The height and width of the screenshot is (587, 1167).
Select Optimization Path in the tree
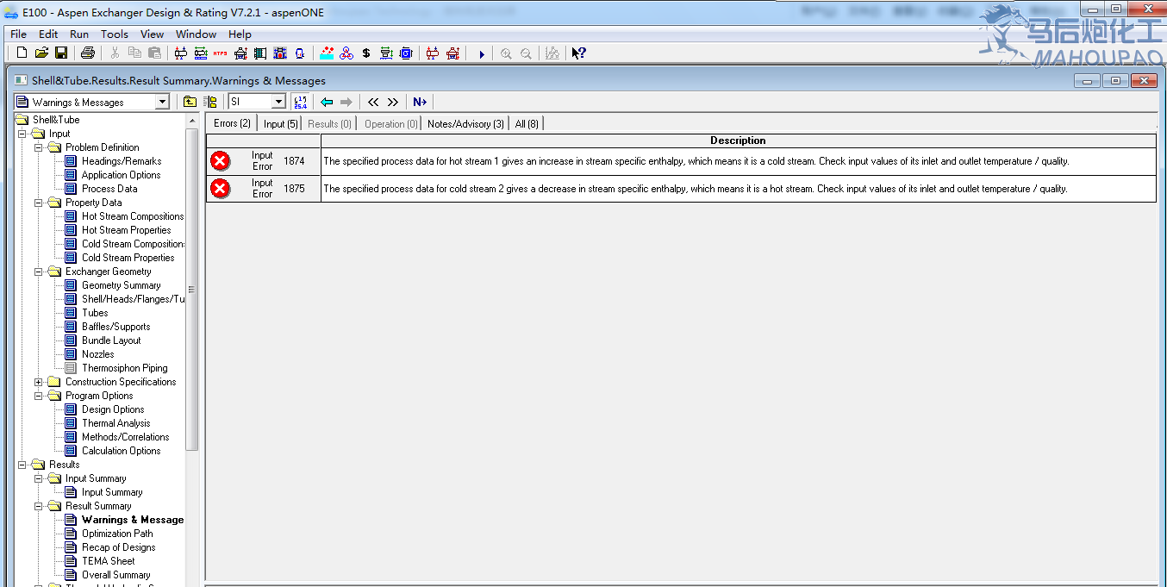[x=117, y=534]
